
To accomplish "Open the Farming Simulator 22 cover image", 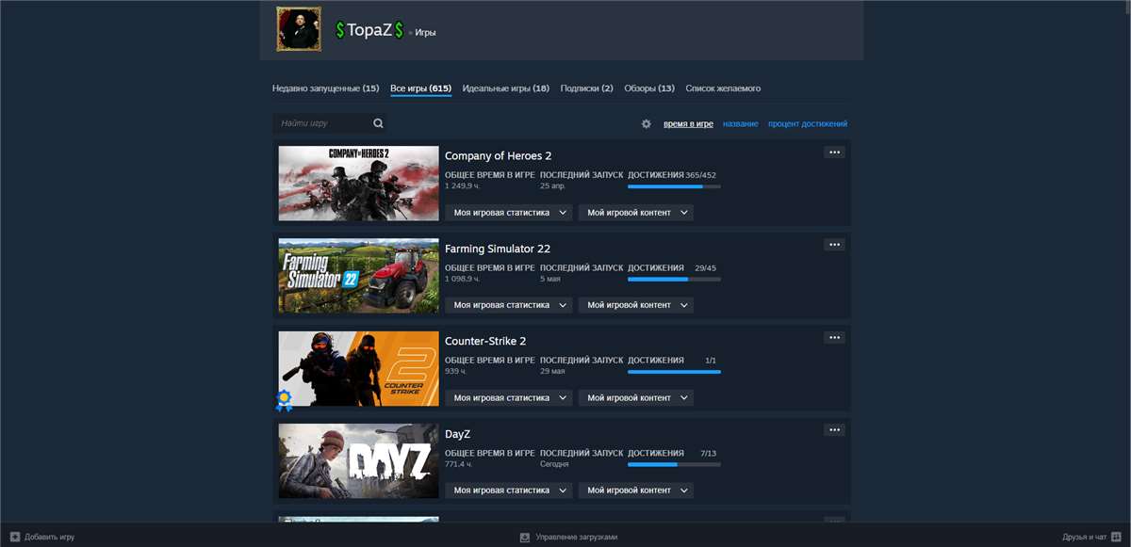I will [358, 276].
